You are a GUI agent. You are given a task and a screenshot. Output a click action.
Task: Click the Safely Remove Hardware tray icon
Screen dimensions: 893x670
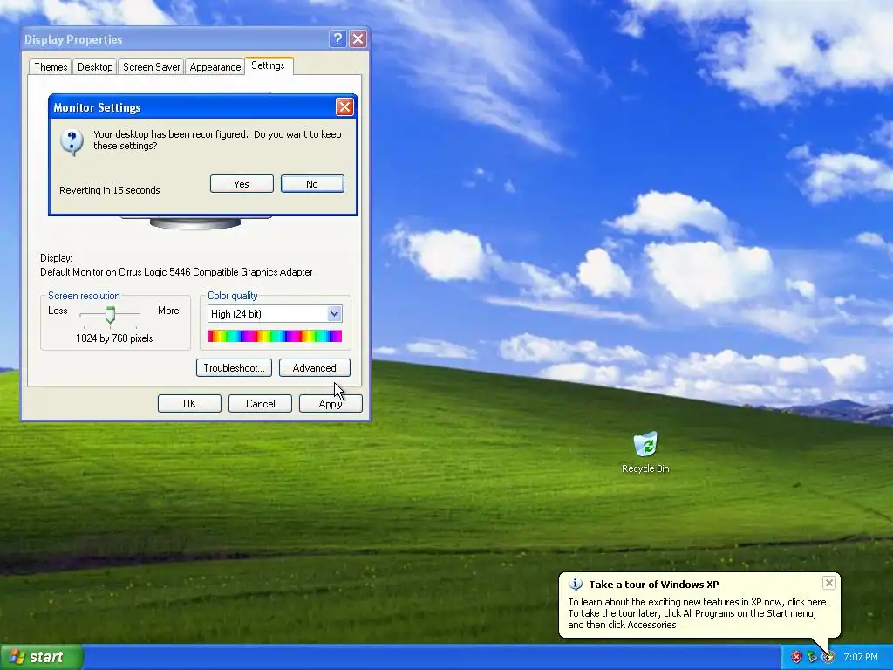pos(812,657)
